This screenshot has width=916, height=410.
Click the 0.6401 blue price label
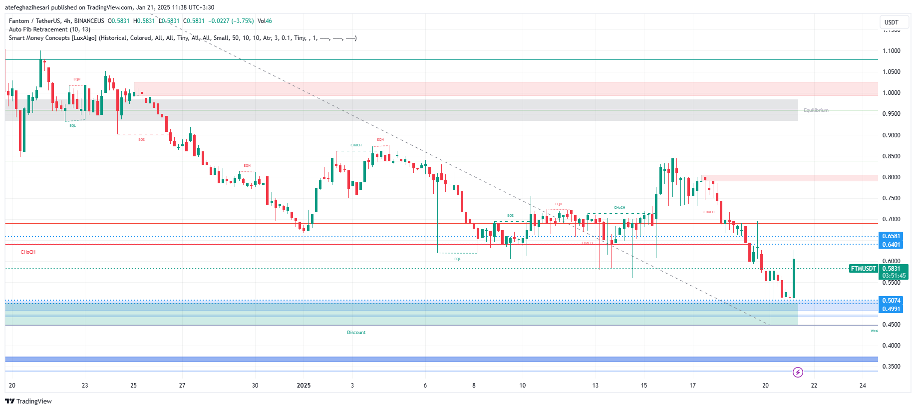point(892,245)
